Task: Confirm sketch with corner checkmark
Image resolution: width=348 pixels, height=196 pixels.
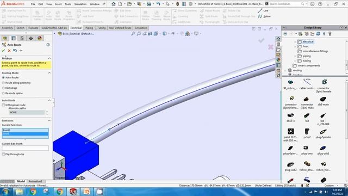Action: click(x=261, y=40)
